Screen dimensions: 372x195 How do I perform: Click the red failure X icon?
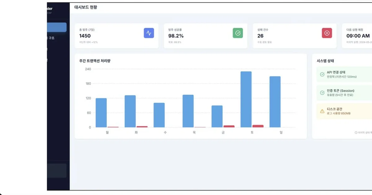(x=327, y=33)
